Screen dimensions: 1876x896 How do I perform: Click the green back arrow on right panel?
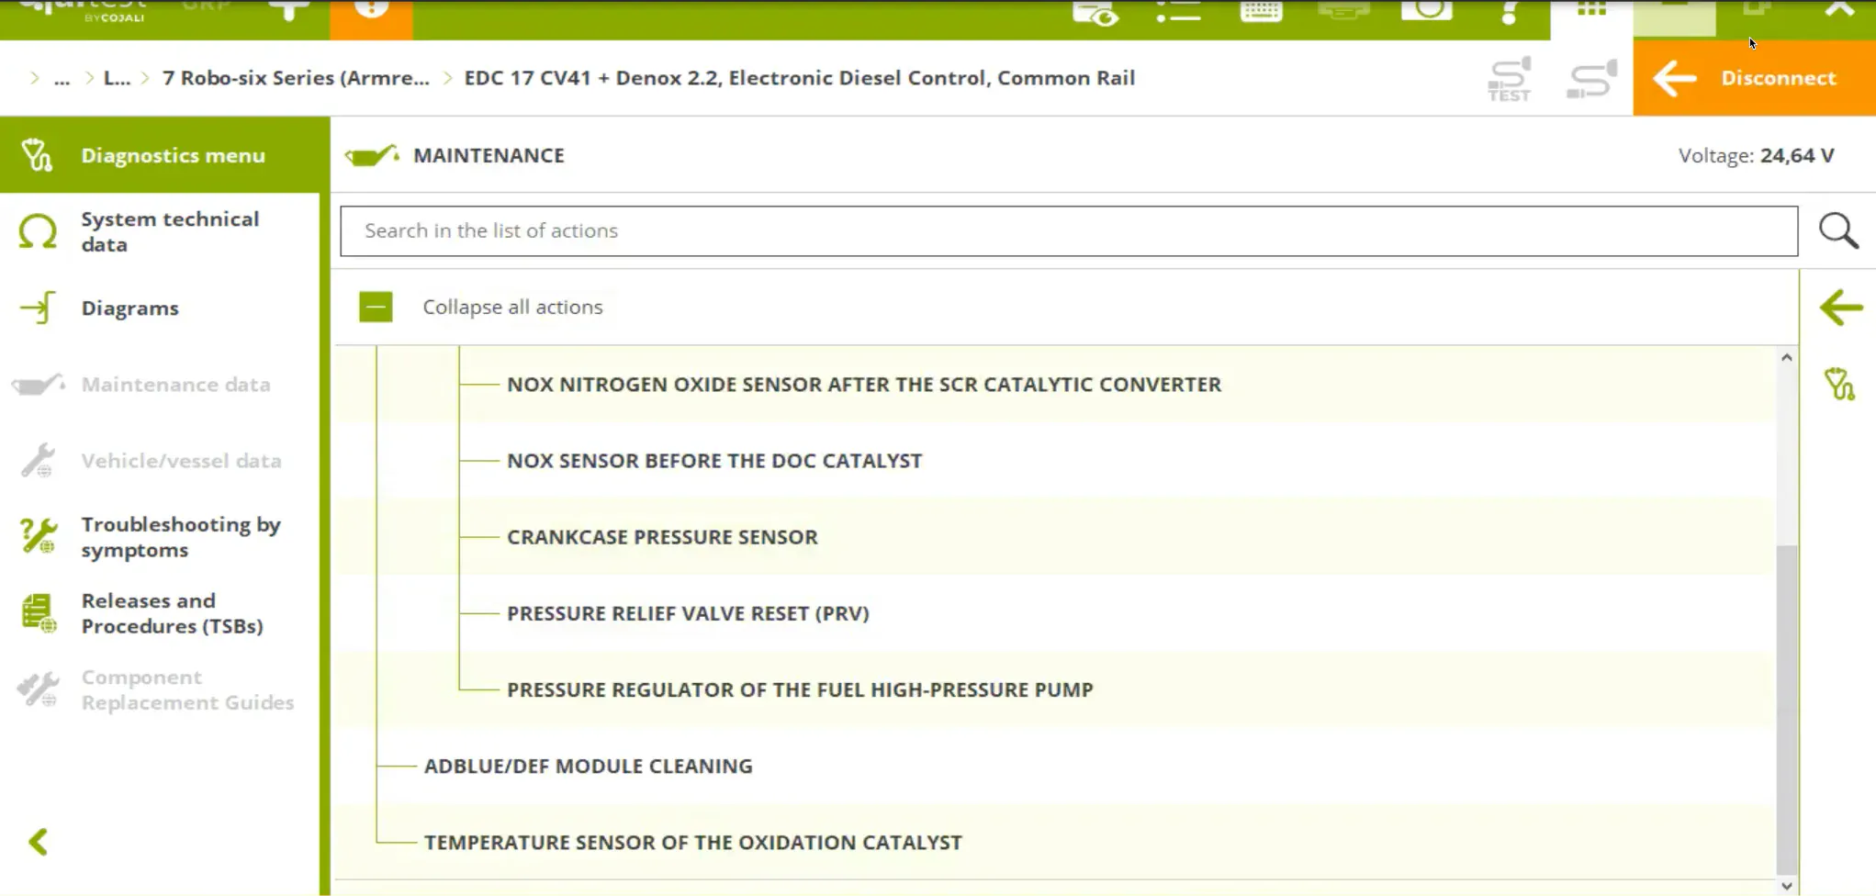click(1840, 308)
